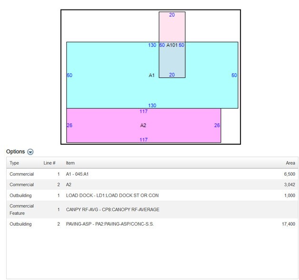The width and height of the screenshot is (299, 280).
Task: Click the A2 label in magenta sketch area
Action: click(143, 126)
